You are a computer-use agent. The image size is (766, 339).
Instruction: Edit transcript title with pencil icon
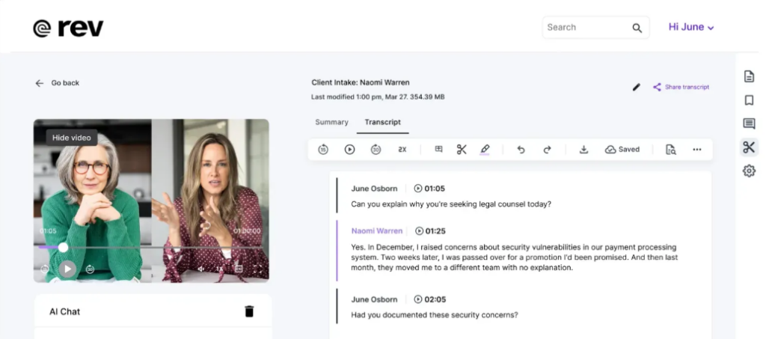636,87
